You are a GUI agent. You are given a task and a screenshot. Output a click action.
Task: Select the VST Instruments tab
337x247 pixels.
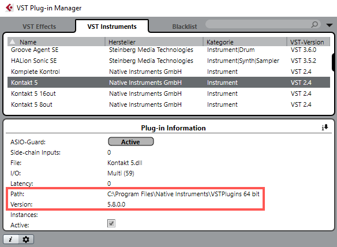112,27
